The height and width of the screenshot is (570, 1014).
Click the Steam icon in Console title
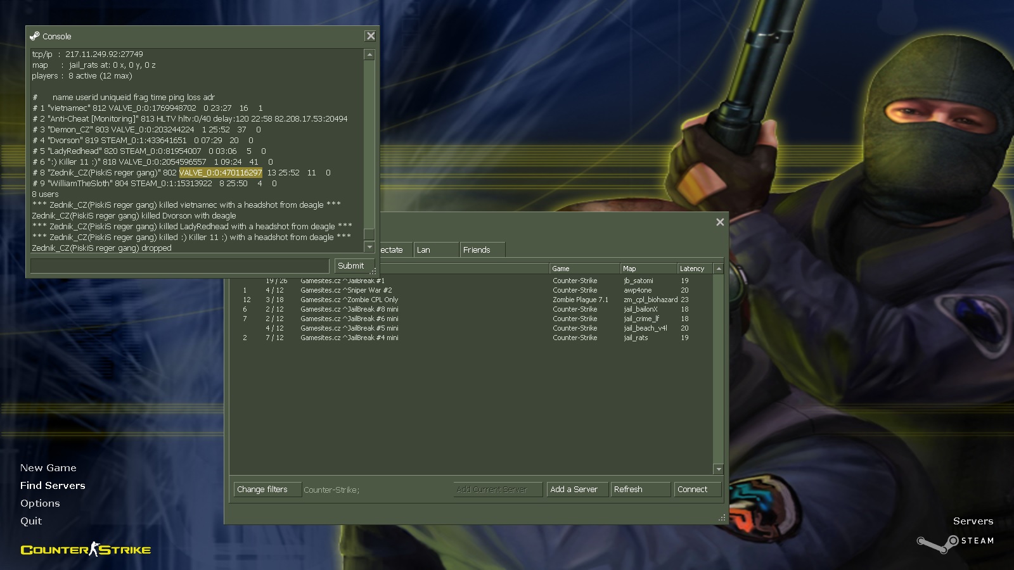(x=35, y=36)
